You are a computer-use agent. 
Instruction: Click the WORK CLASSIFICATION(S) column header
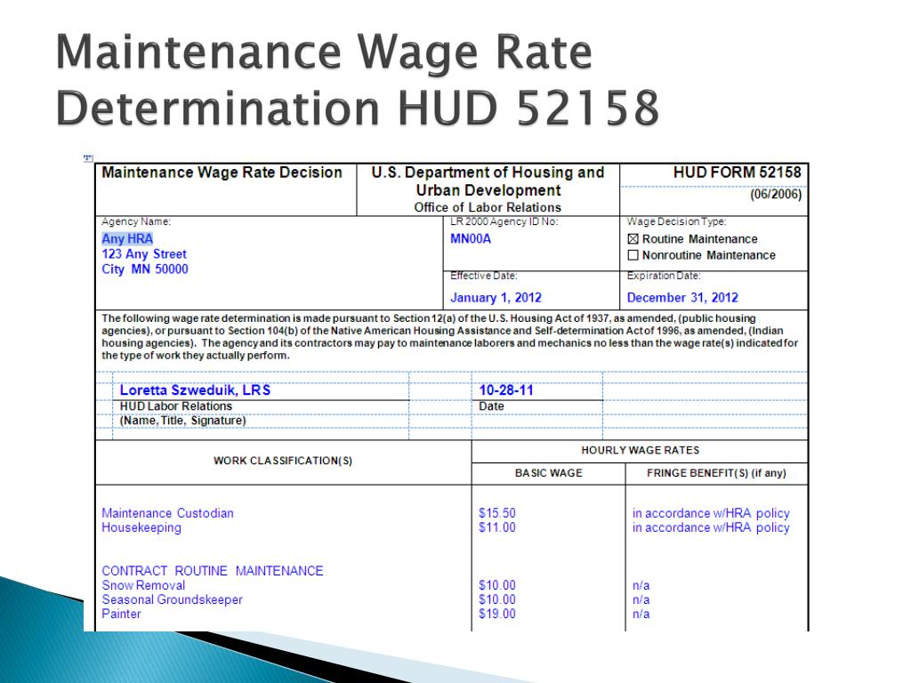[x=282, y=461]
